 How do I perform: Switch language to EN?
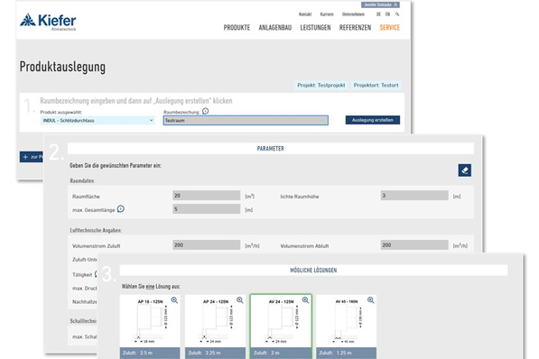(x=387, y=14)
